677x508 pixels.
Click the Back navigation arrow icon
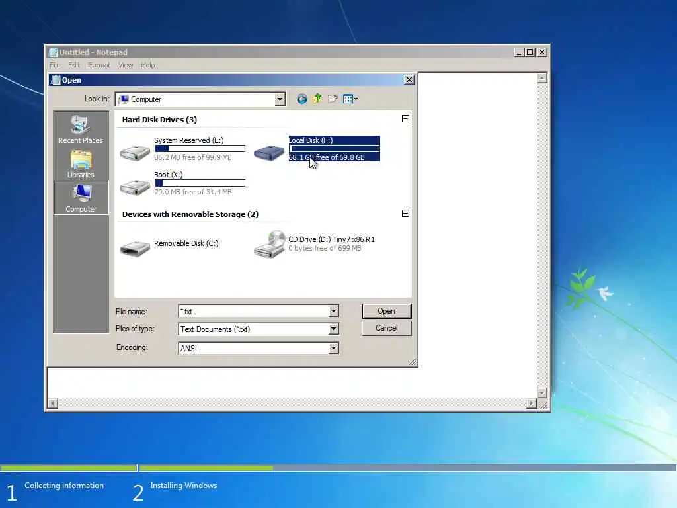[301, 99]
